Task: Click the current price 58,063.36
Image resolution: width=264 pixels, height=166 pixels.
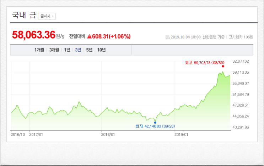Action: pyautogui.click(x=34, y=35)
